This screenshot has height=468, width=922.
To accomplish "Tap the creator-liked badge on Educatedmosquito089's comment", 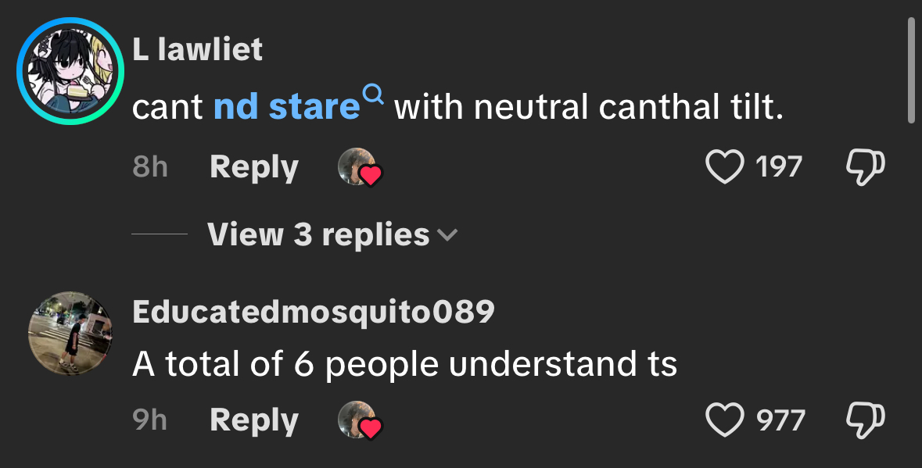I will [x=360, y=421].
